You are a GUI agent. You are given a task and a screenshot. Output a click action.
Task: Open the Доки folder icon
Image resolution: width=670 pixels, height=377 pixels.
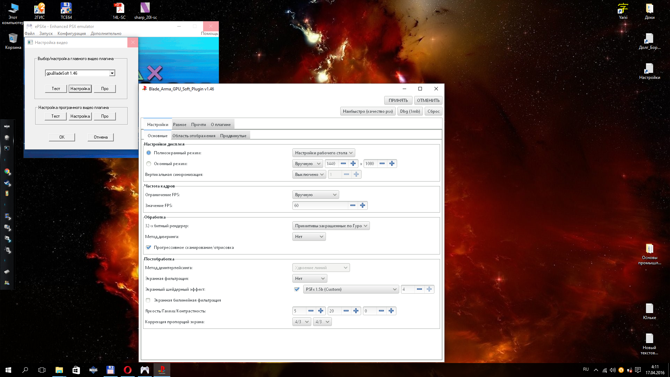[649, 11]
